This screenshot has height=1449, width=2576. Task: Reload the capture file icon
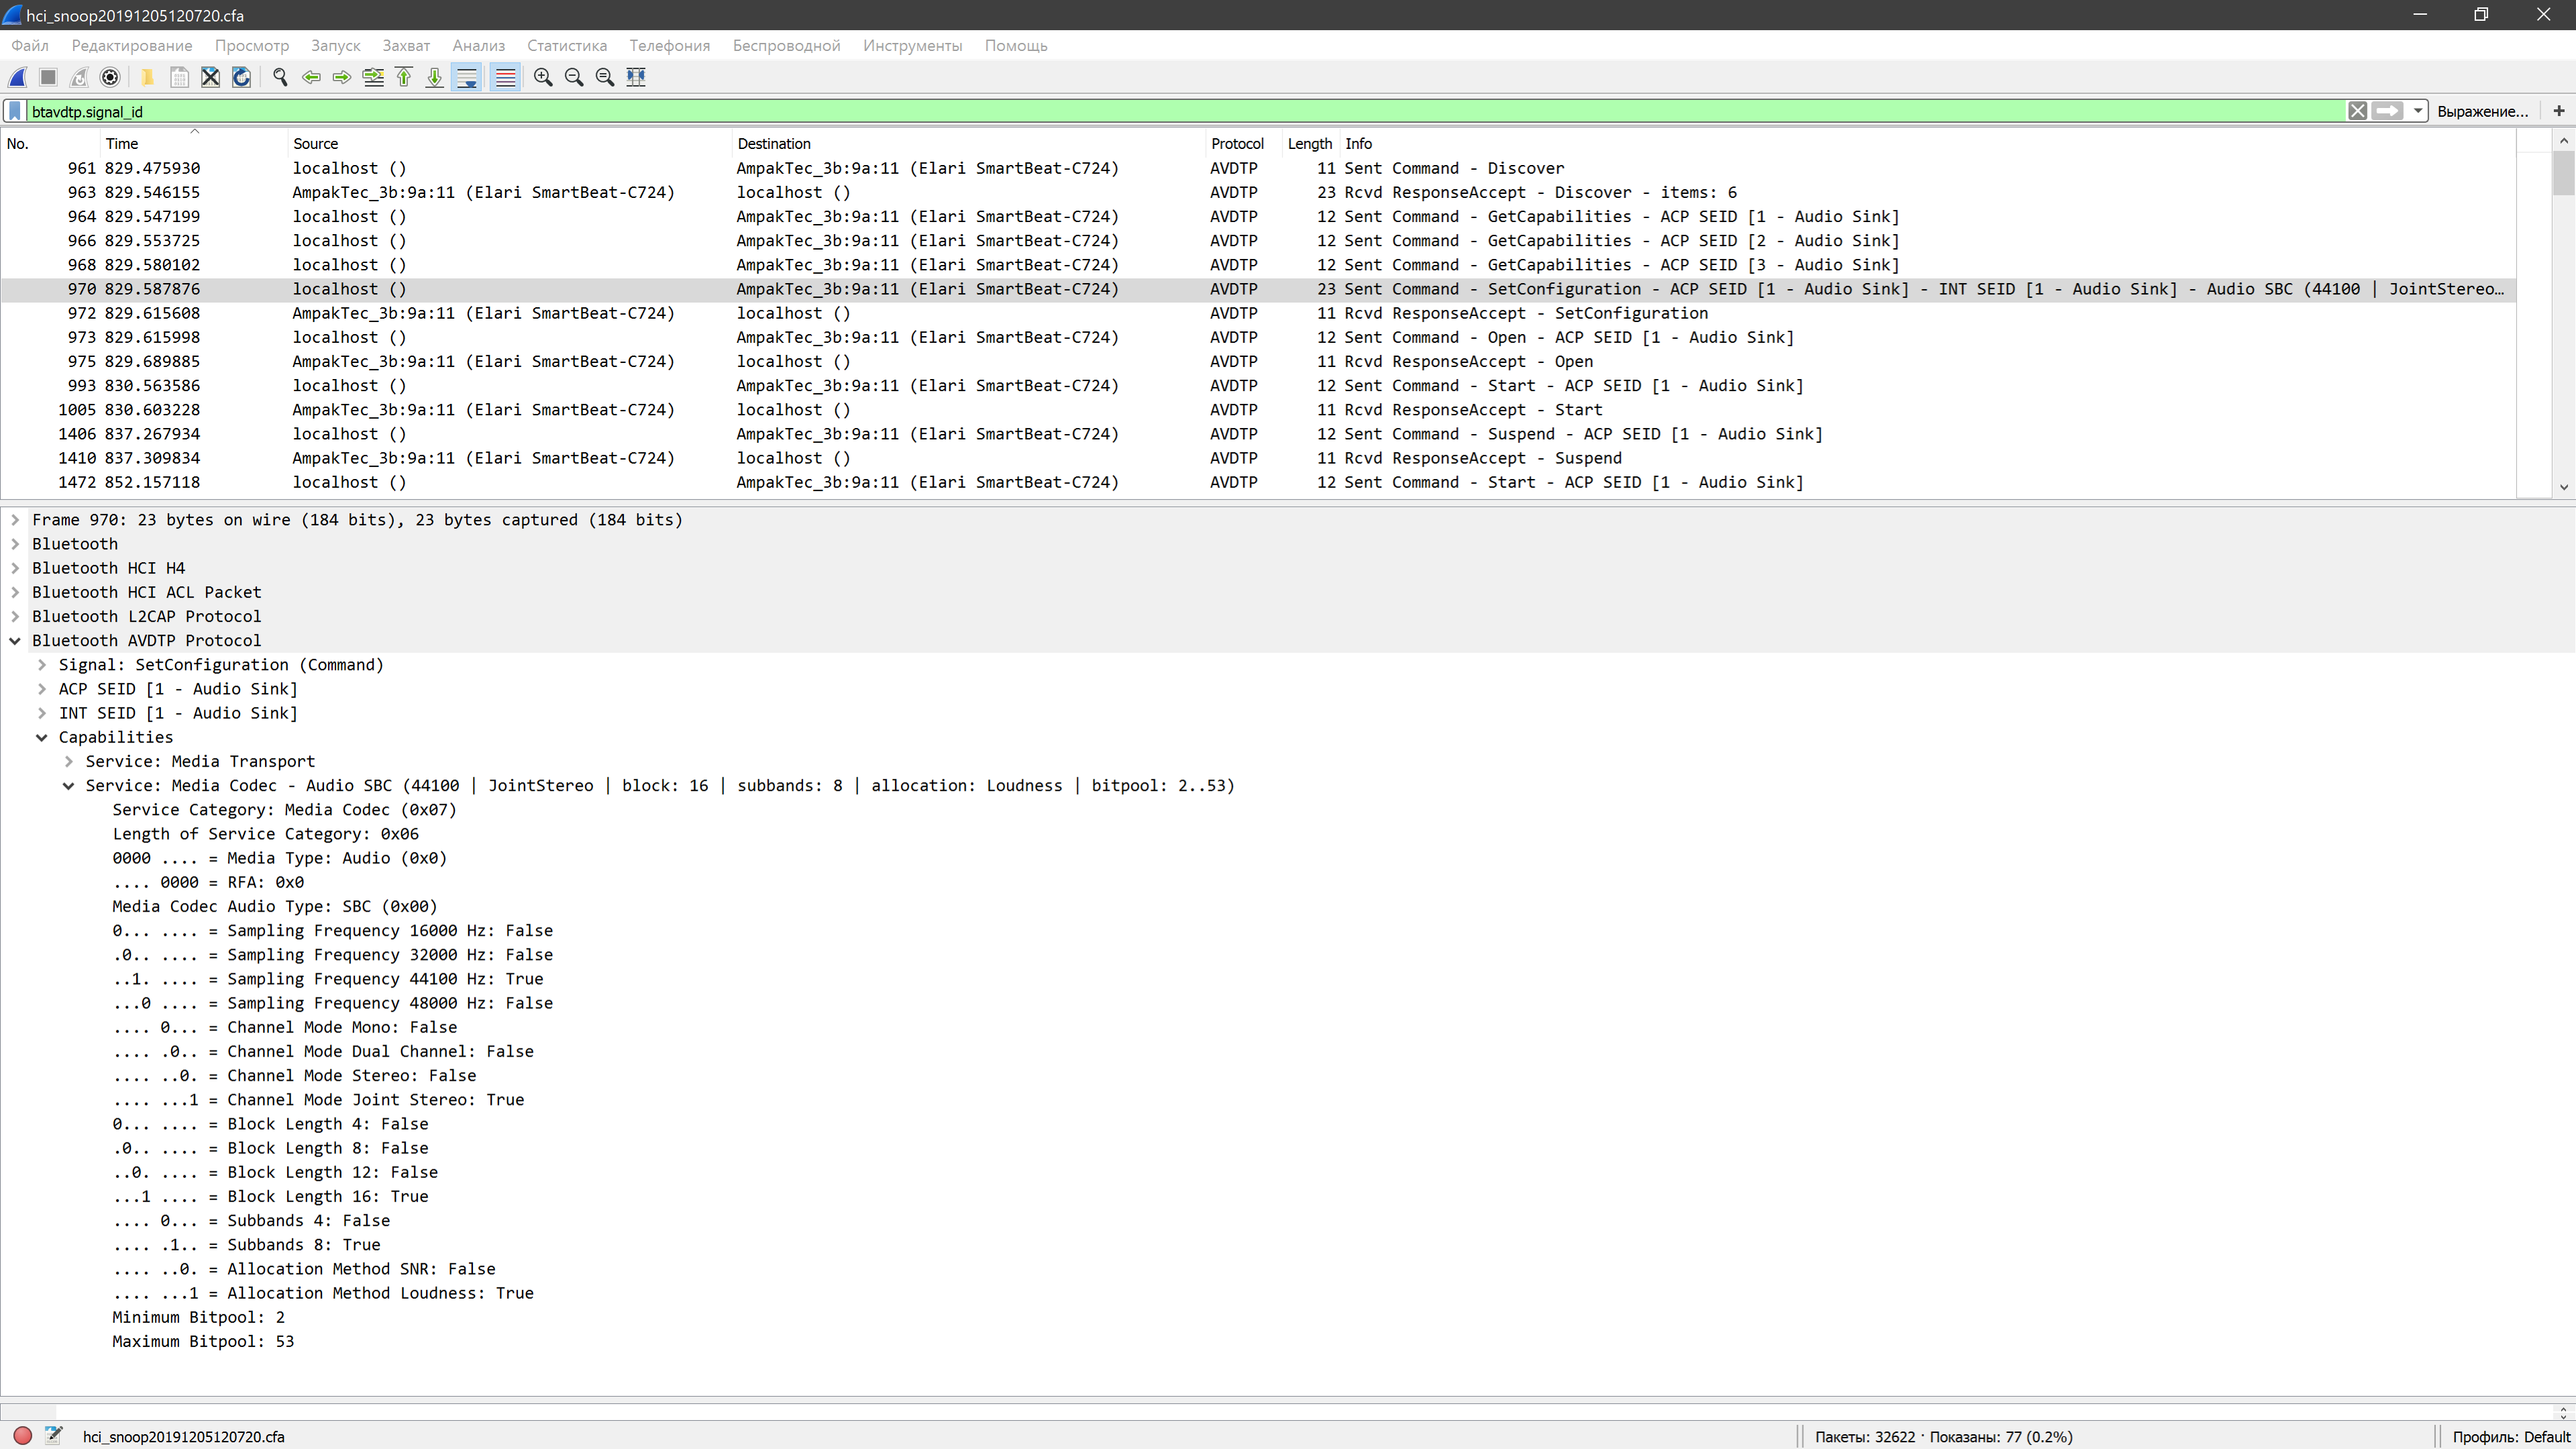pos(241,77)
